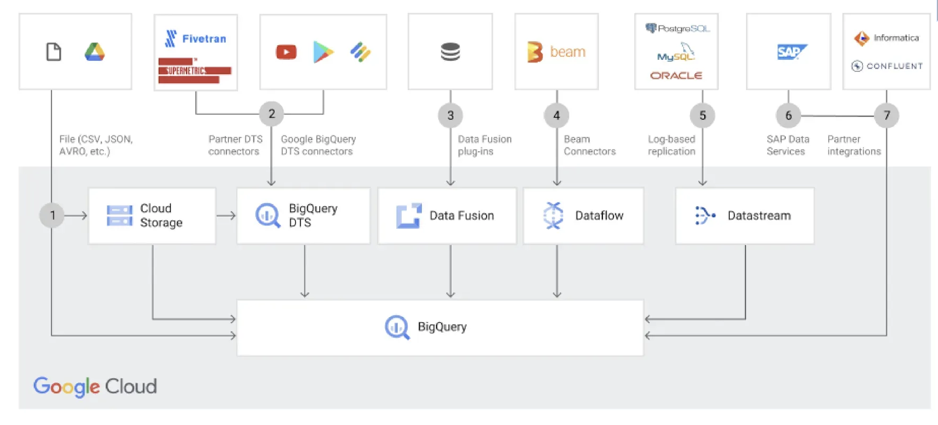The height and width of the screenshot is (425, 938).
Task: Click the PostgreSQL logo
Action: tap(677, 28)
